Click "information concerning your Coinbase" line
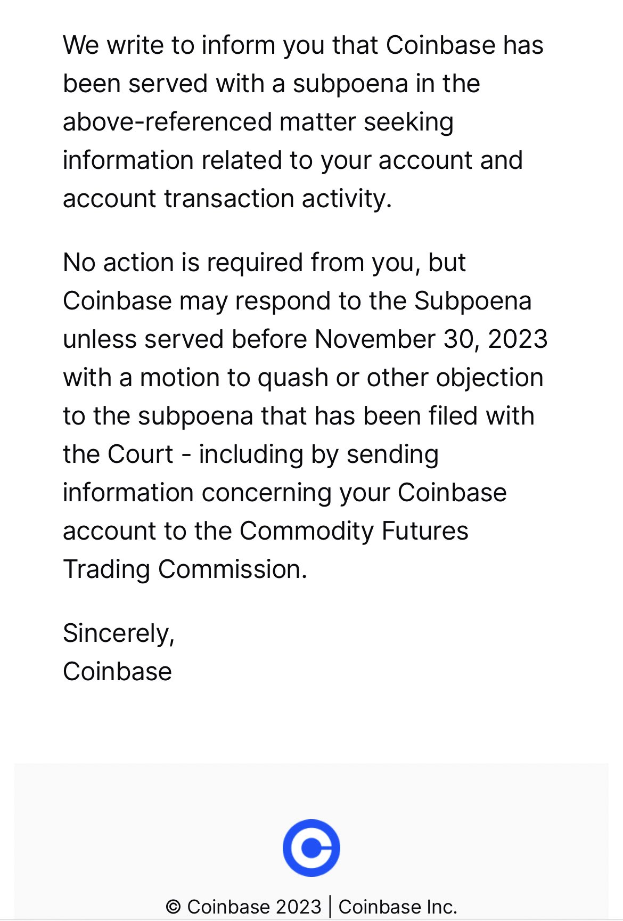 [284, 493]
